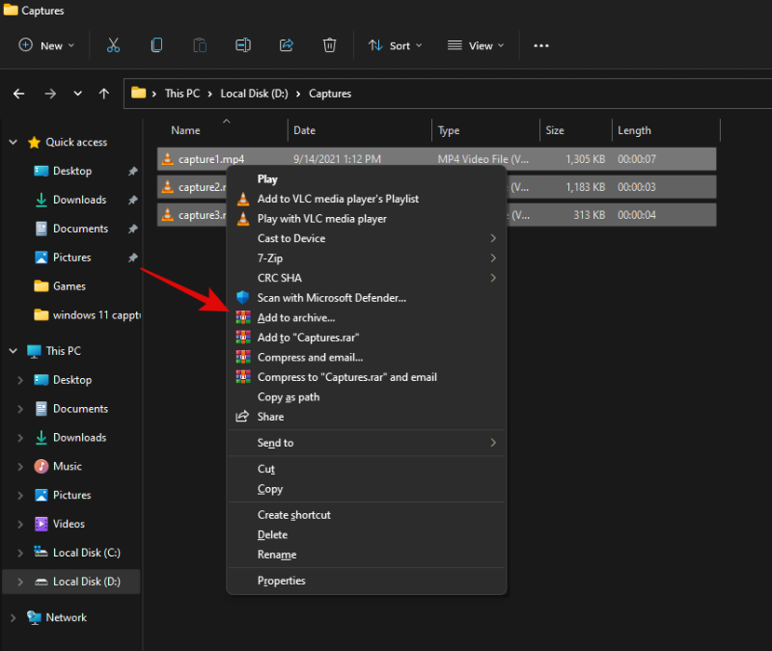Click the Delete trash icon in toolbar

pos(330,45)
